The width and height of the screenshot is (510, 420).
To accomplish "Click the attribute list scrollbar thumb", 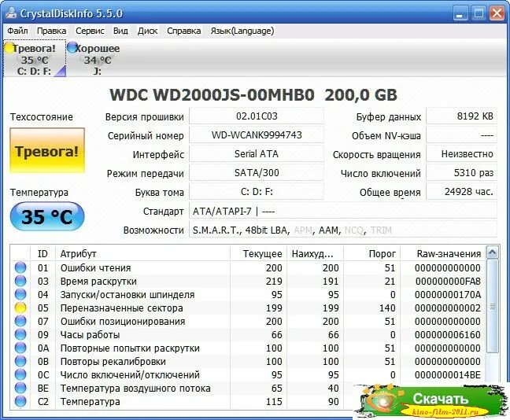I will 493,306.
